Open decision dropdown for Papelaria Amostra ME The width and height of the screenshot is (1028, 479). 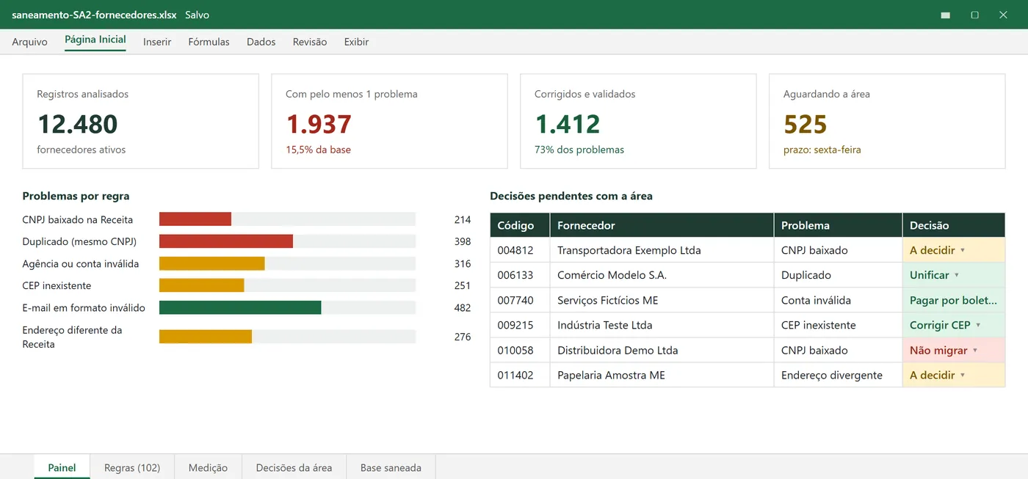953,375
